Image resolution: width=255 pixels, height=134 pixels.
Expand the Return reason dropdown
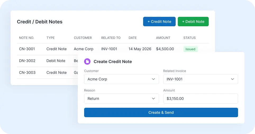(121, 99)
